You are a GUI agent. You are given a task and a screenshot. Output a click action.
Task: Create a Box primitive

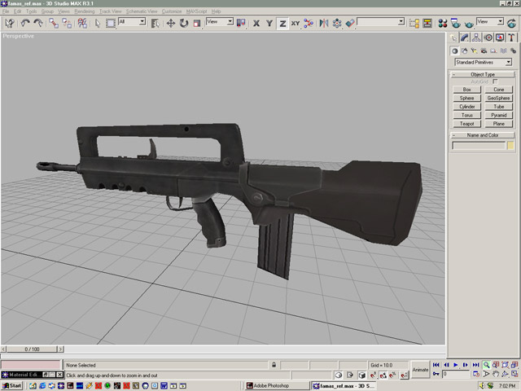point(466,90)
